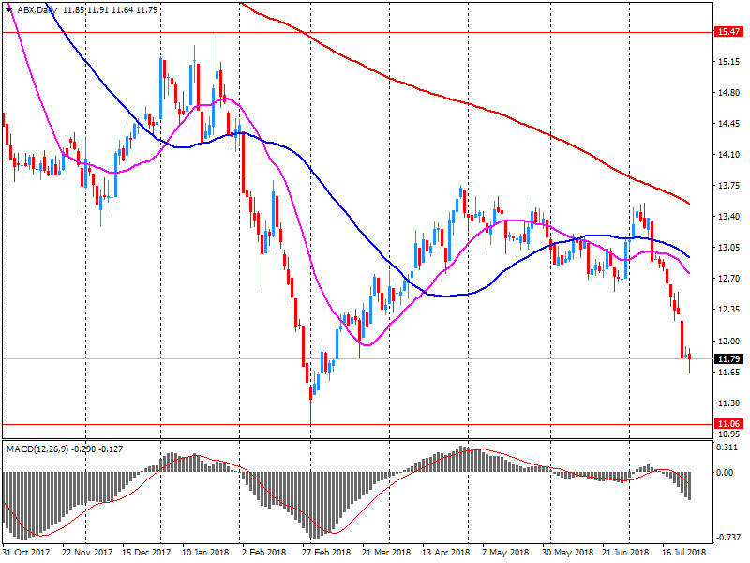Click the 10 Jan 2018 date label

click(x=205, y=552)
